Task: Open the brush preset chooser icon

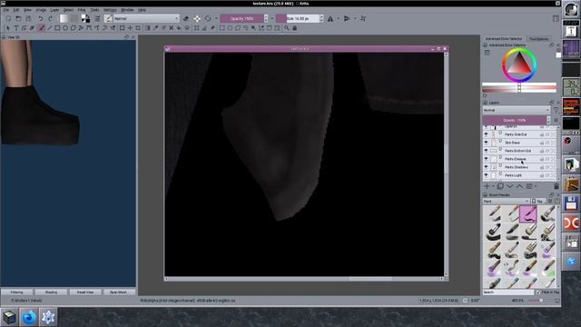Action: pos(108,18)
